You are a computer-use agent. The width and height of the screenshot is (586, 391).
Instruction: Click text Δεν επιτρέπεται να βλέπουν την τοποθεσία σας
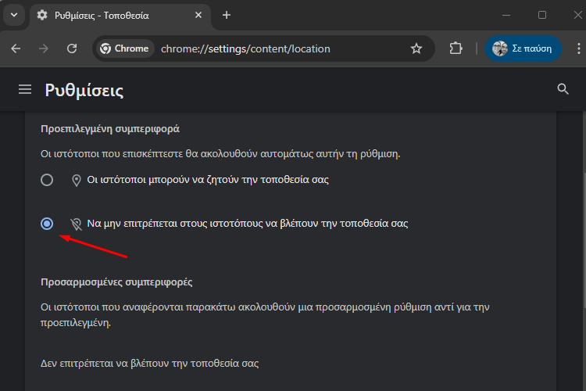pyautogui.click(x=149, y=364)
